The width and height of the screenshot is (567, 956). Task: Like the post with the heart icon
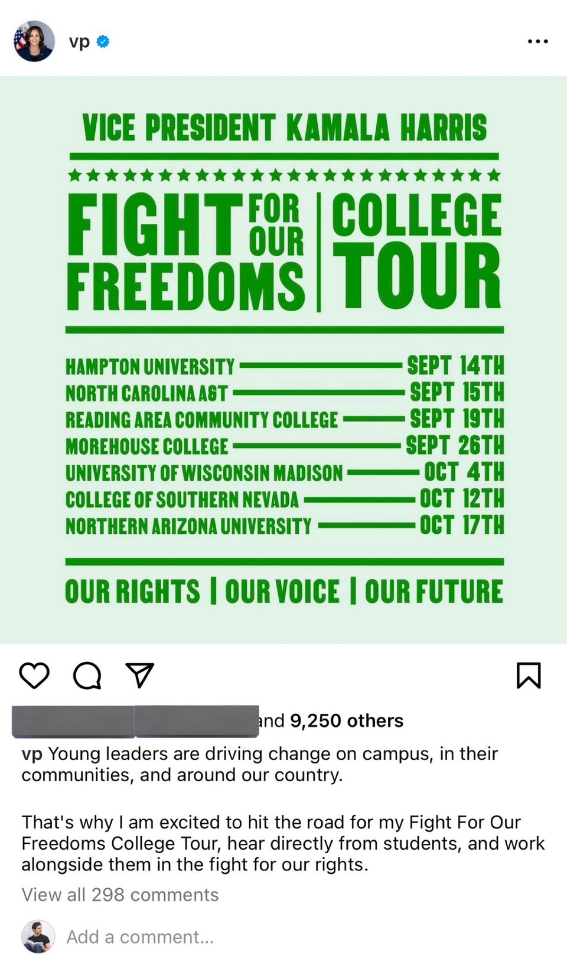coord(34,676)
